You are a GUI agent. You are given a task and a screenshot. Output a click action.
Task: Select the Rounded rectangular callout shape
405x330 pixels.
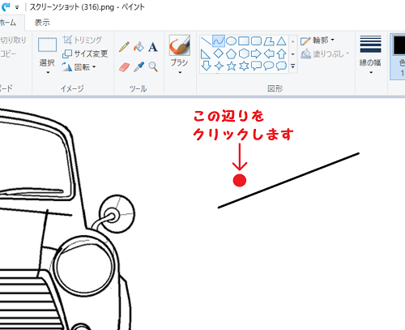click(x=256, y=66)
